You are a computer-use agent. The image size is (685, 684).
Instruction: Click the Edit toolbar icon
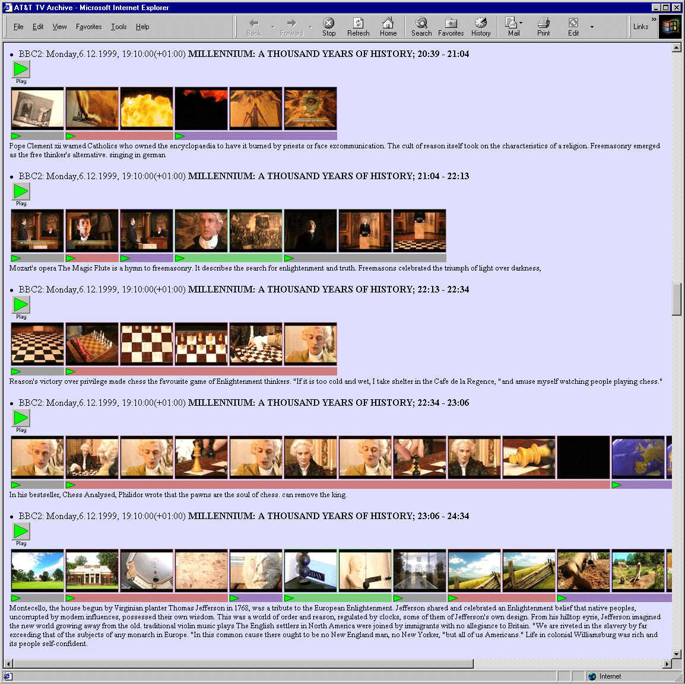pos(573,26)
